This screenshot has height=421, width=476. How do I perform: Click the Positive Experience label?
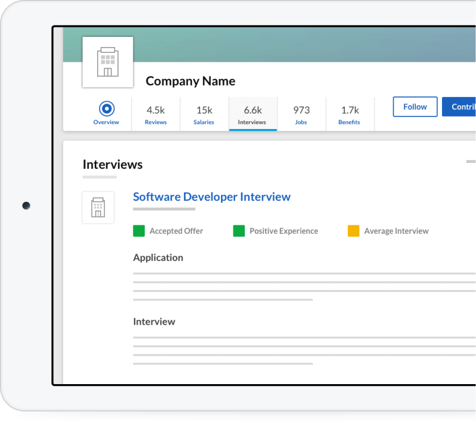284,231
